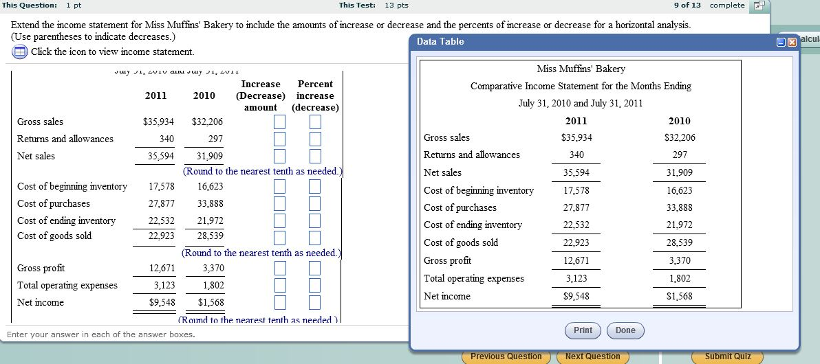Click $32,206 in the Data Table dialog
The height and width of the screenshot is (364, 820).
pos(680,138)
